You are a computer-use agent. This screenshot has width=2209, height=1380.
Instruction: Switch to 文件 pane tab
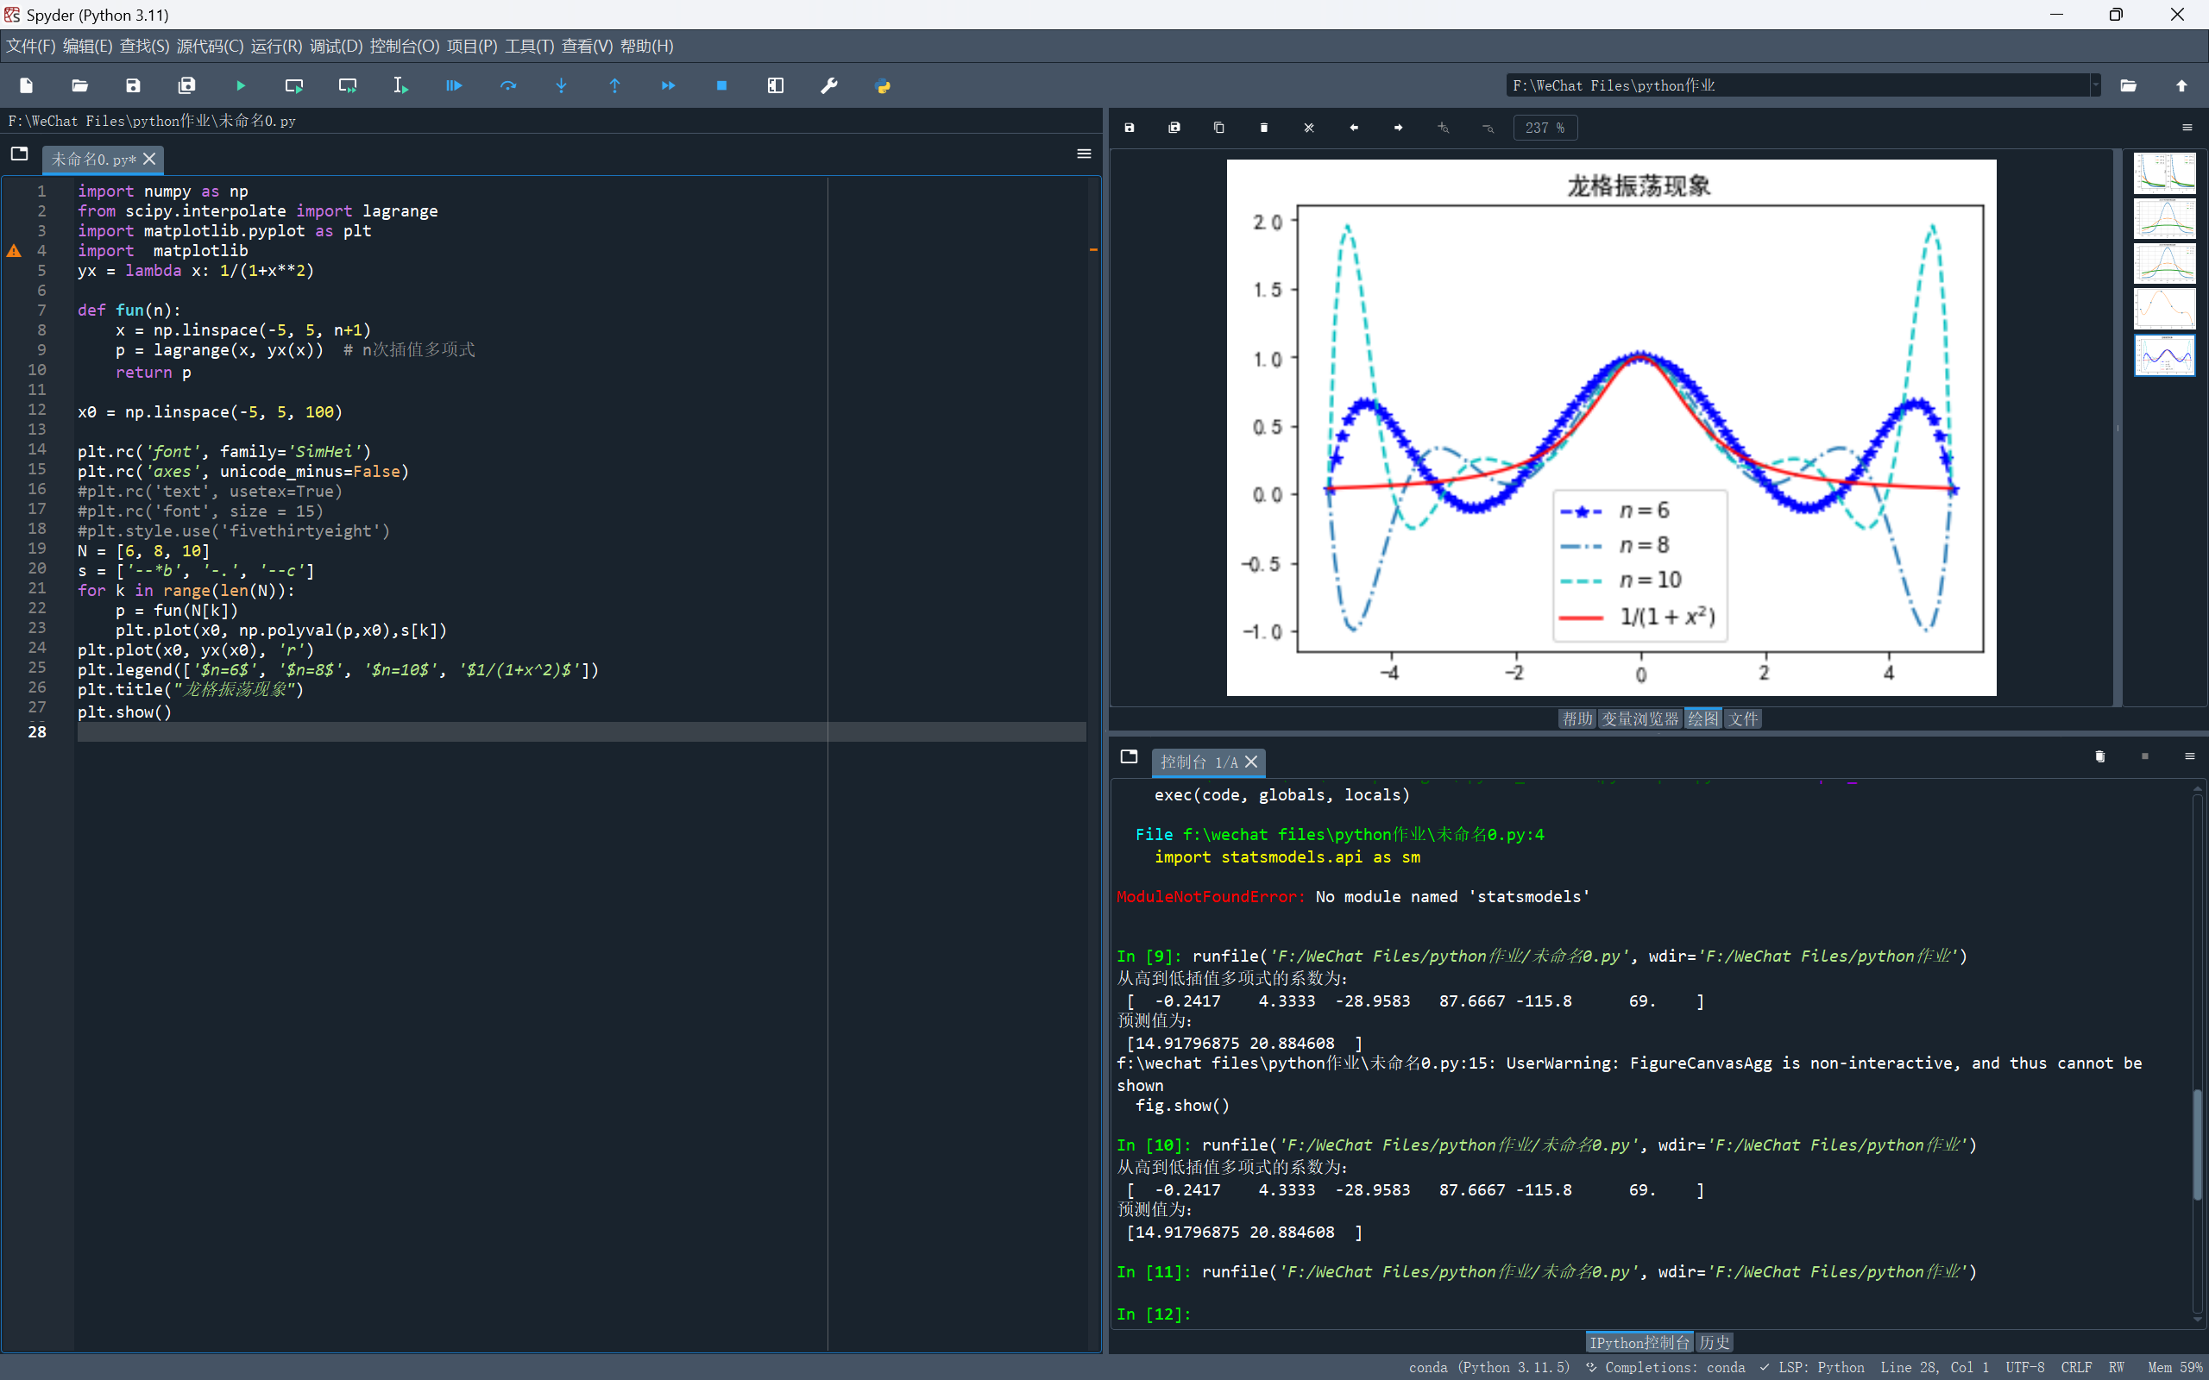point(1742,719)
